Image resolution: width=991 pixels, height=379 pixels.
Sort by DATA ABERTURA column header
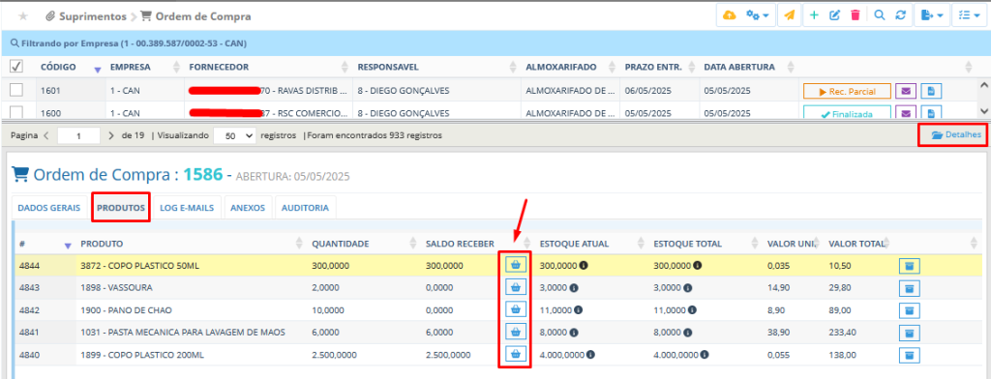(x=739, y=67)
